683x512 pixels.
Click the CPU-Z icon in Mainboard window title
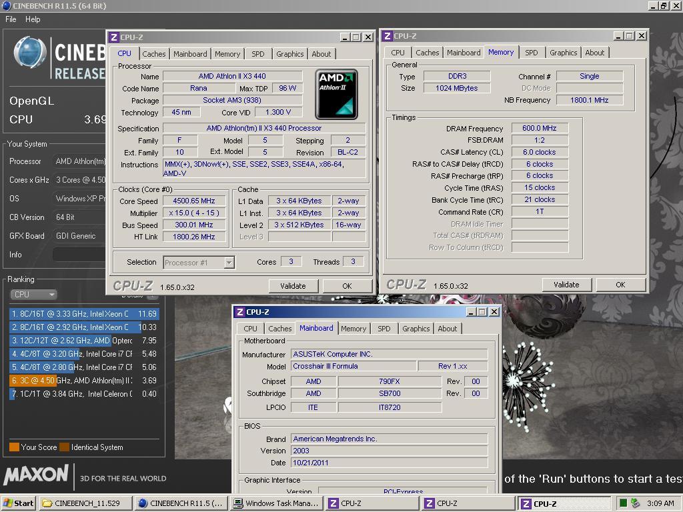(239, 312)
